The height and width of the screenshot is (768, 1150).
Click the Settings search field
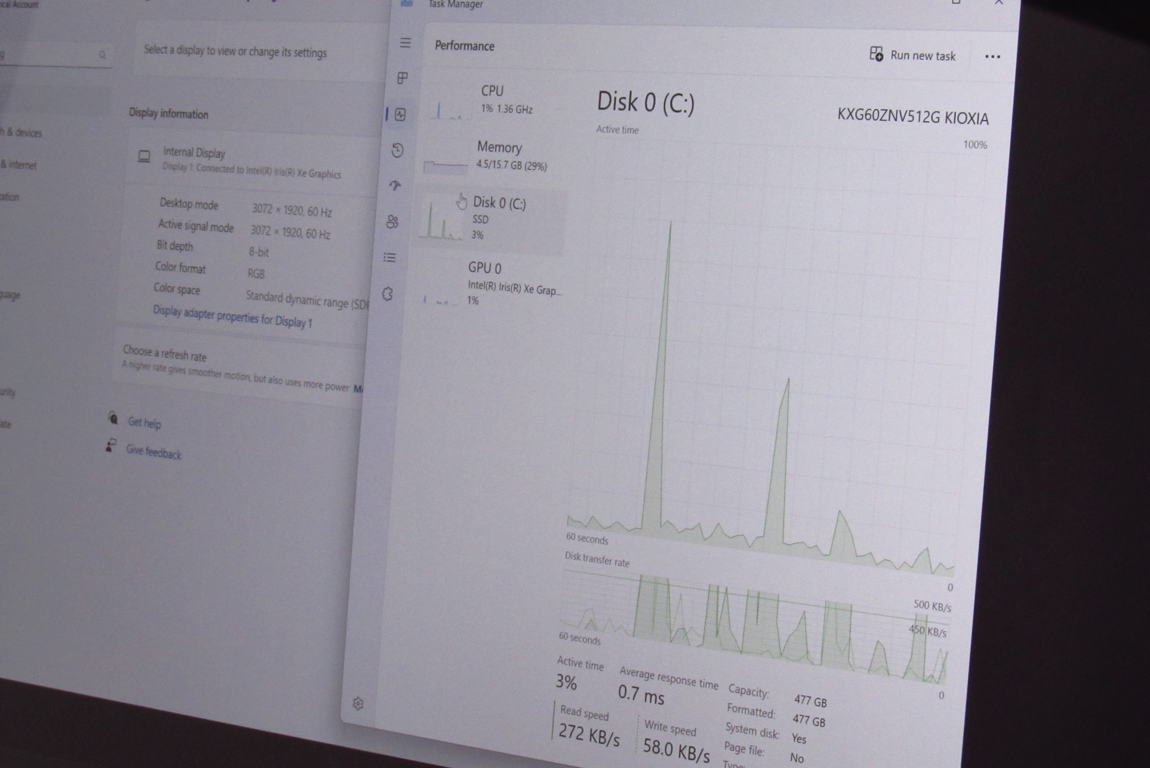tap(51, 55)
